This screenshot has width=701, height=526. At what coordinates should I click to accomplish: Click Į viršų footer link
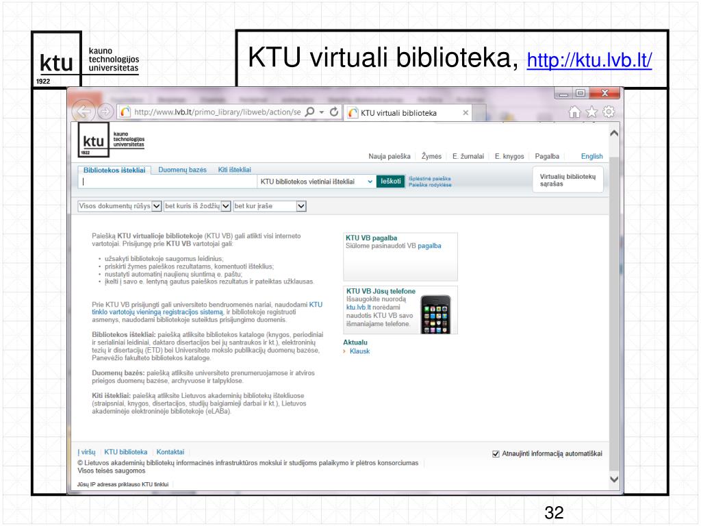click(87, 452)
